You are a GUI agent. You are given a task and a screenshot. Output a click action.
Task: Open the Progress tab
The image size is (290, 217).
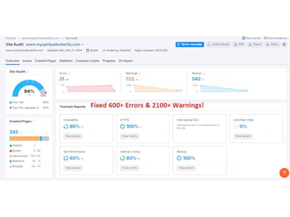point(109,61)
